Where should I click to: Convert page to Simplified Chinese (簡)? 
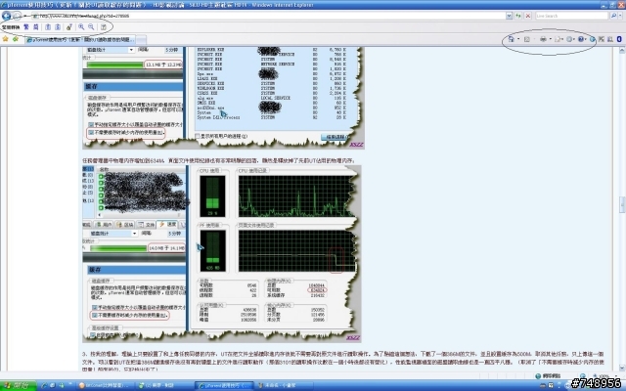35,27
